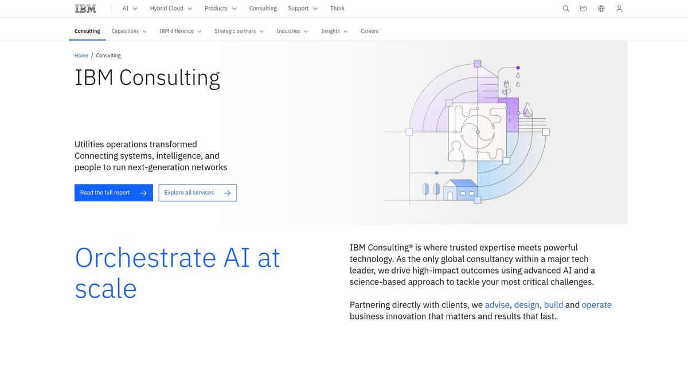Click arrow icon on Read the full report
Image resolution: width=688 pixels, height=387 pixels.
(x=143, y=193)
